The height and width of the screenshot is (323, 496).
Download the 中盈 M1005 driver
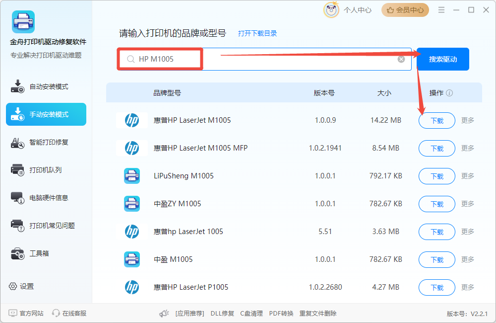tap(437, 260)
